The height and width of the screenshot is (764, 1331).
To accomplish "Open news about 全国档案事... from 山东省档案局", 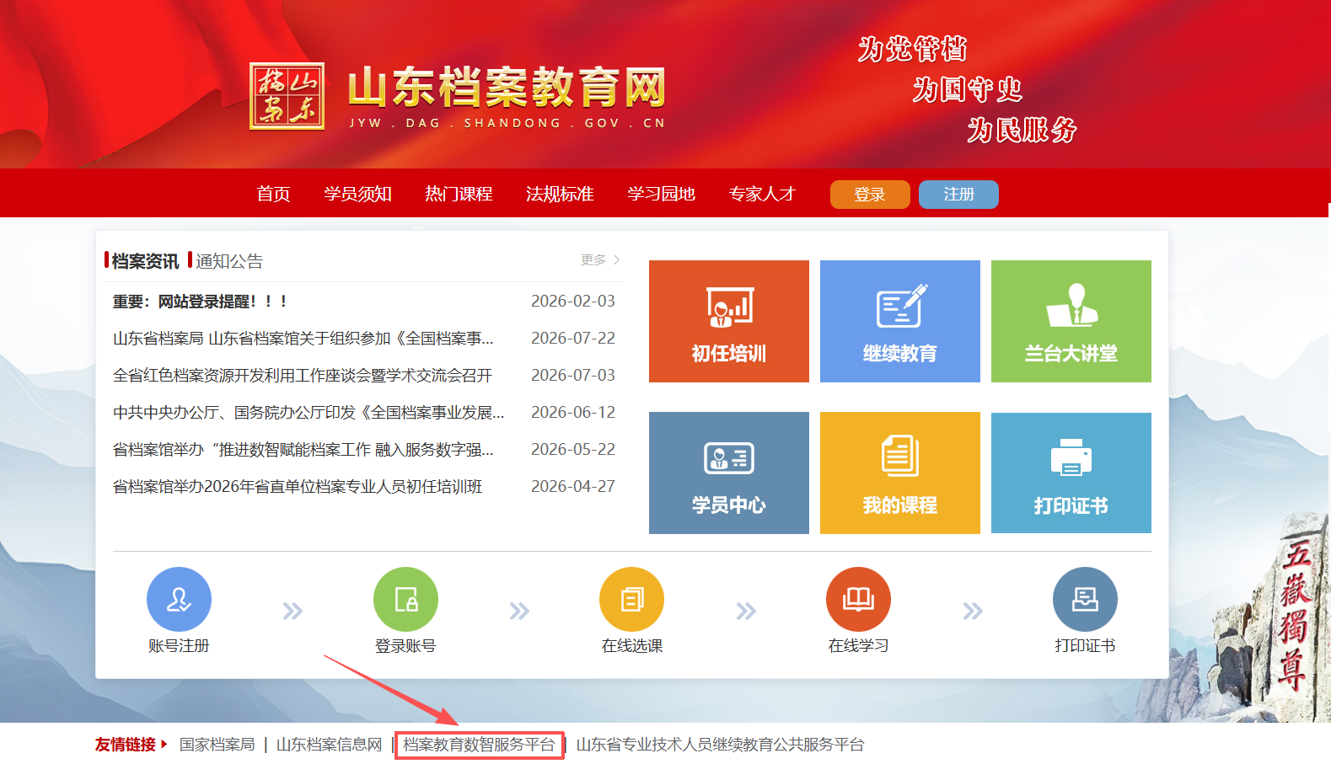I will pos(303,339).
